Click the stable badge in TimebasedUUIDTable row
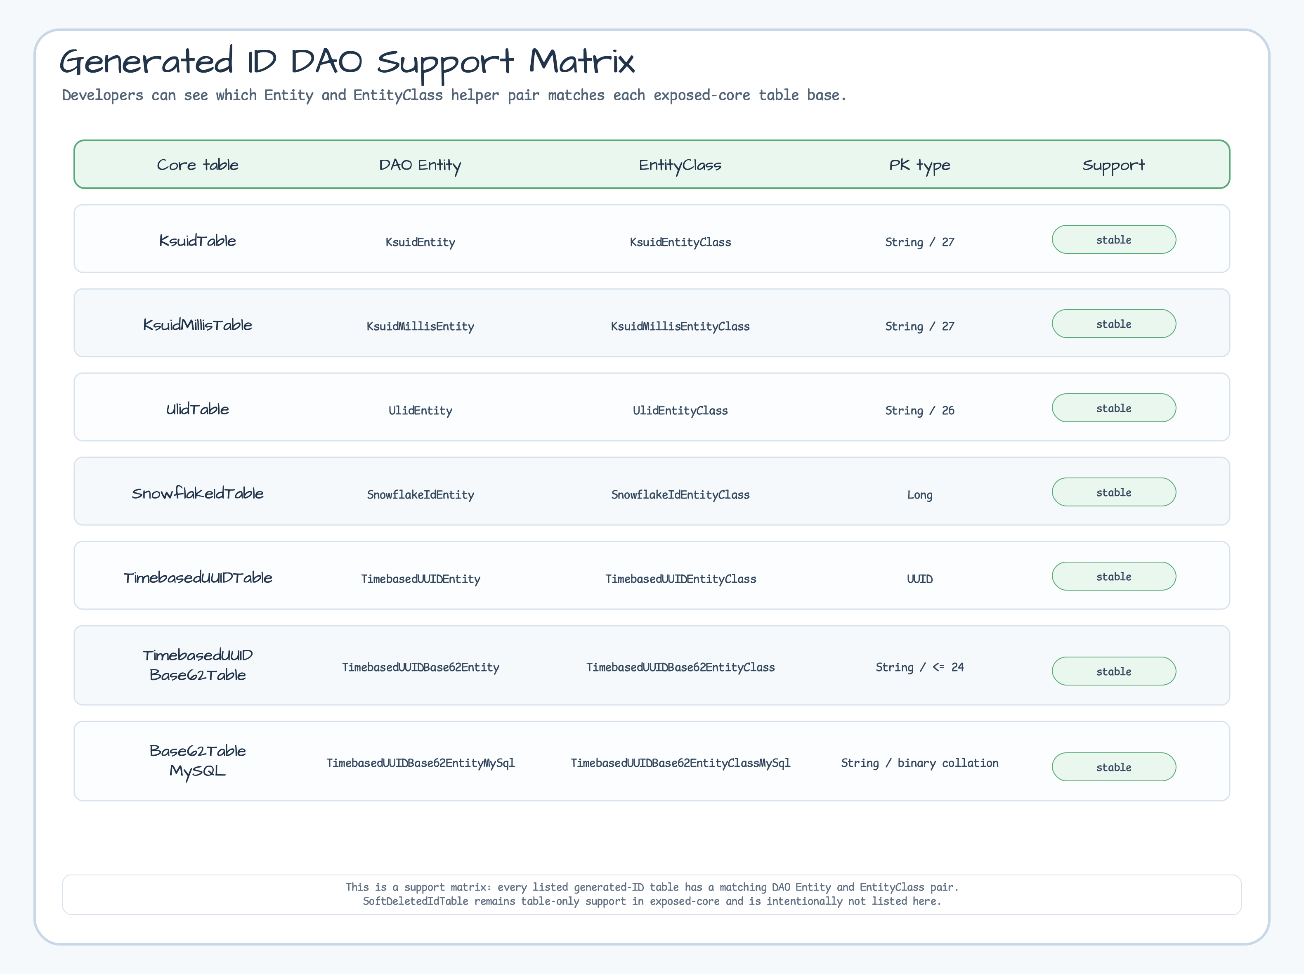 [1113, 577]
